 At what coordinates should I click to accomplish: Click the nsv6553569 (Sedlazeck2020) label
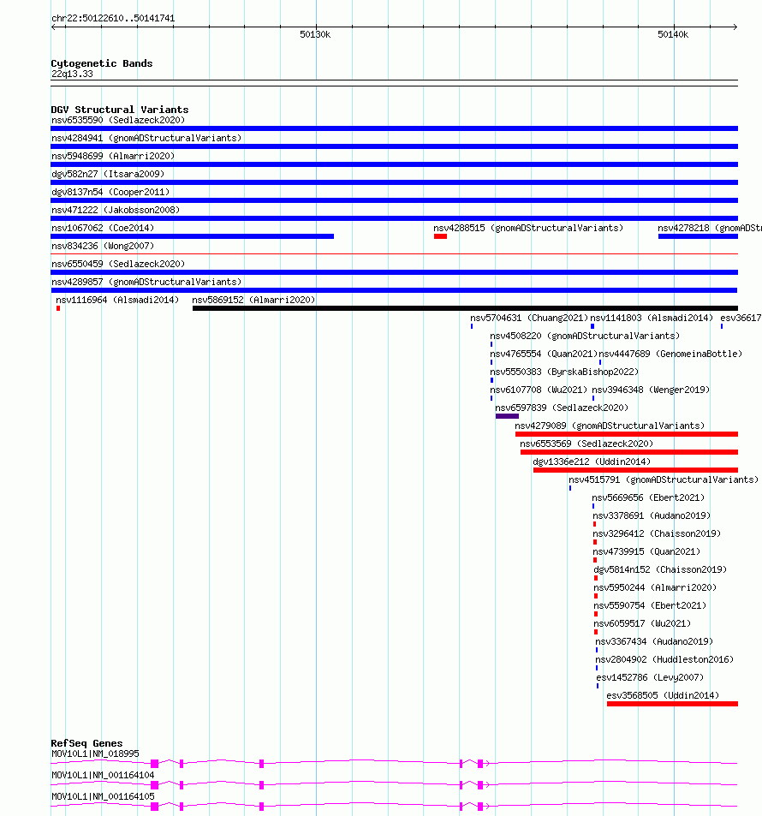pos(586,444)
